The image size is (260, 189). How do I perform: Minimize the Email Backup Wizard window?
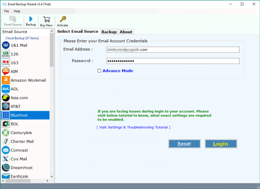(231, 4)
